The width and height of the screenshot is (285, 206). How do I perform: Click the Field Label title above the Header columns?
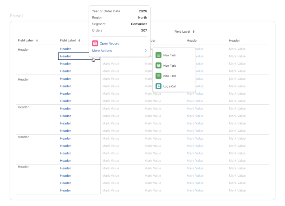pyautogui.click(x=182, y=32)
